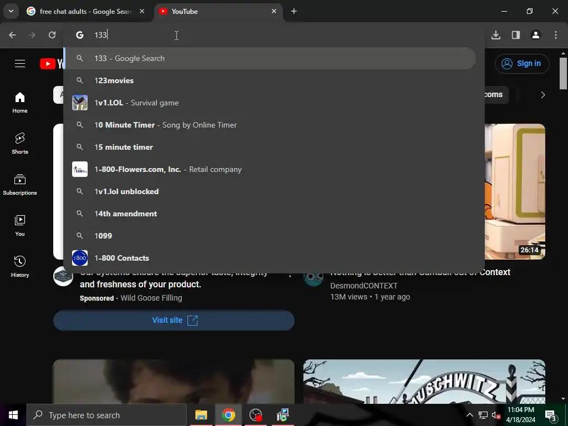Switch to the free chat adults Google Search tab

[85, 12]
